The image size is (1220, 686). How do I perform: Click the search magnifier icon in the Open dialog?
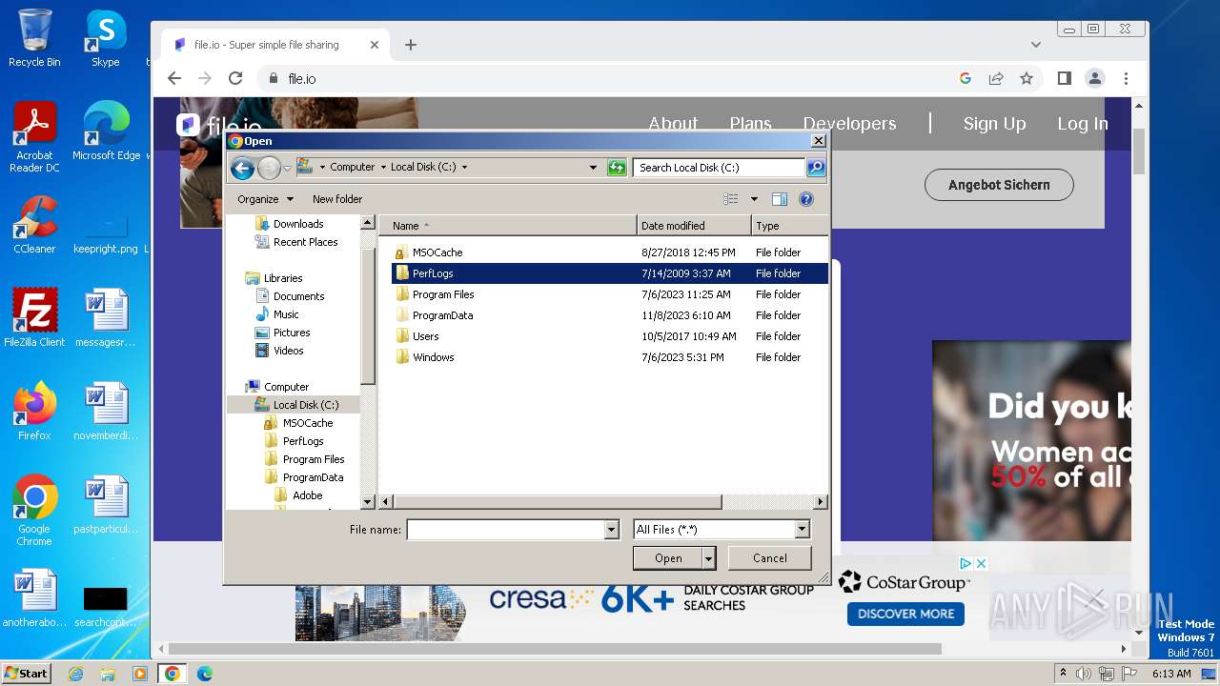(x=815, y=168)
